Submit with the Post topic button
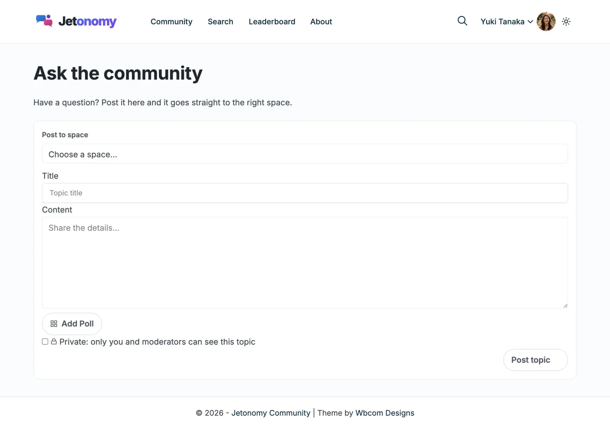Screen dimensions: 610x429 pyautogui.click(x=535, y=360)
